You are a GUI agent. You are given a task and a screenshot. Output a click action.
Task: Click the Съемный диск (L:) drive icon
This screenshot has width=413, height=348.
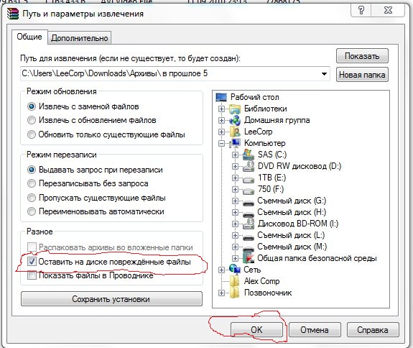248,237
